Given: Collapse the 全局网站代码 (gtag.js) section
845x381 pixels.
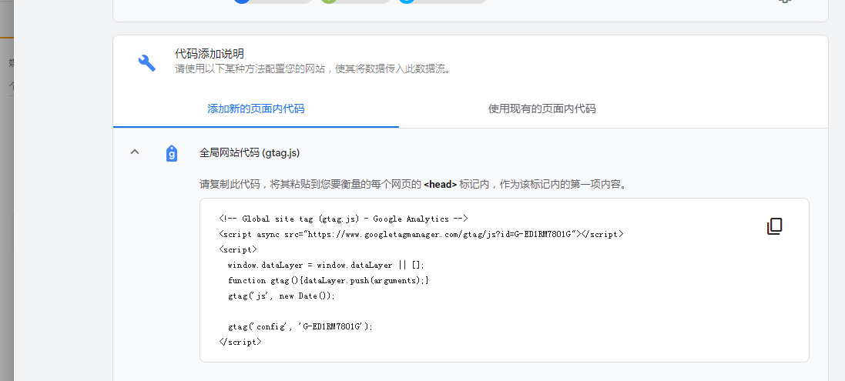Looking at the screenshot, I should click(x=135, y=152).
